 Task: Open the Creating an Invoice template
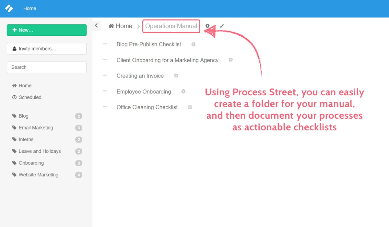tap(140, 76)
